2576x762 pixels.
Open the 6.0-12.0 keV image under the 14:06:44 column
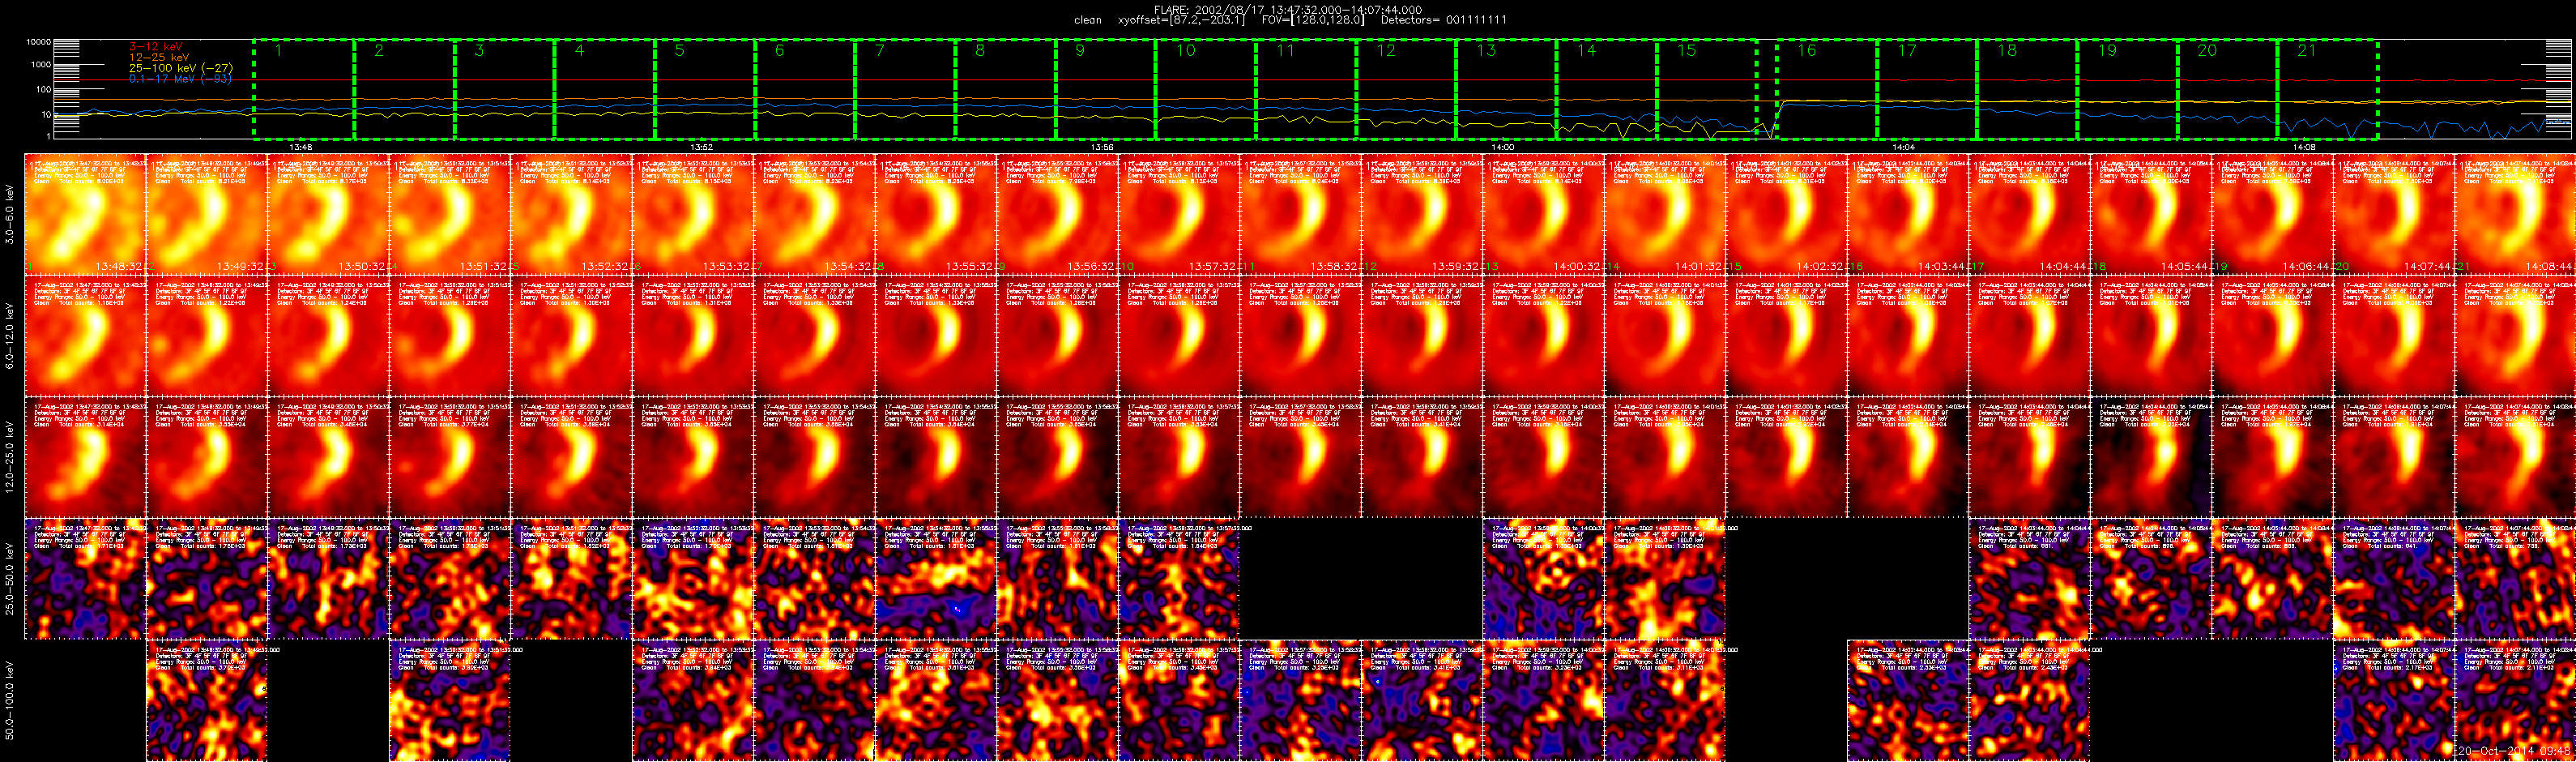click(2272, 336)
